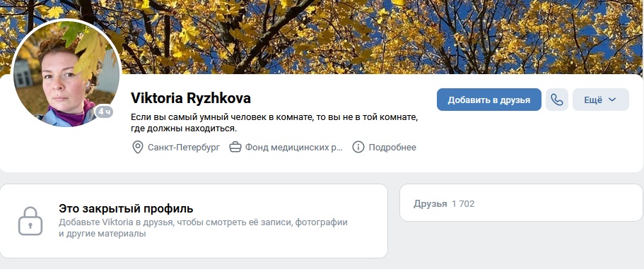This screenshot has width=644, height=269.
Task: Open 'Подробнее' profile details
Action: (392, 148)
